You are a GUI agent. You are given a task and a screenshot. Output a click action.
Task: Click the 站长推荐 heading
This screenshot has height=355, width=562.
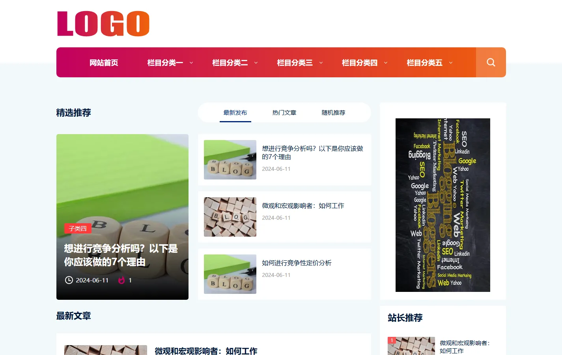click(405, 318)
